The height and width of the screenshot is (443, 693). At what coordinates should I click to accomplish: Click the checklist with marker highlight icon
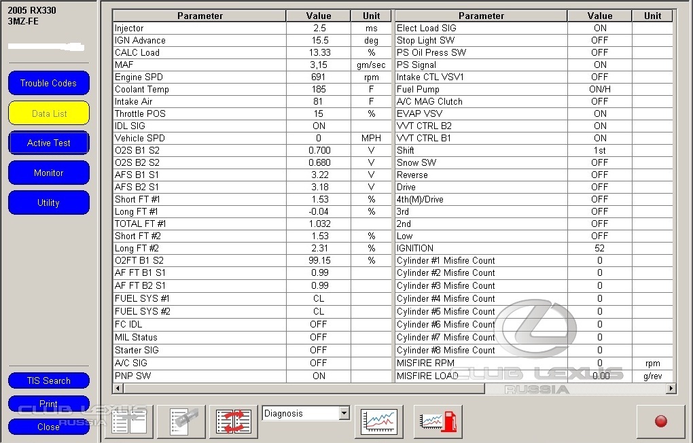coord(183,421)
